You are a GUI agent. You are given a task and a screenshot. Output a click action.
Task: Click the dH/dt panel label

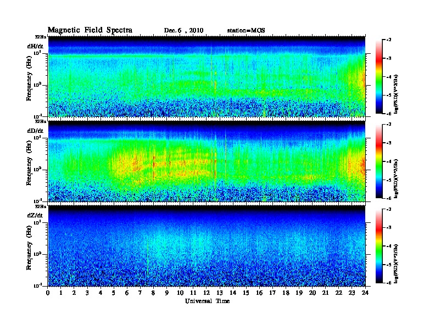(35, 46)
